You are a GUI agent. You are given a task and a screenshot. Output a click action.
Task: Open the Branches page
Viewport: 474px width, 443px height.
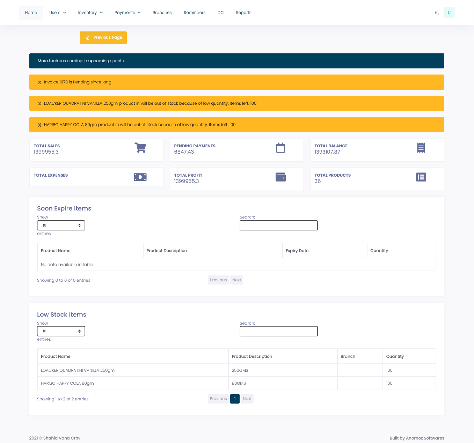coord(162,12)
